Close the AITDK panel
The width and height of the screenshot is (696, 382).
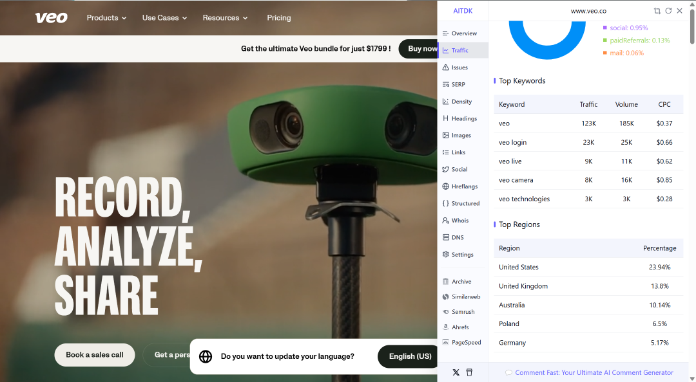tap(680, 11)
